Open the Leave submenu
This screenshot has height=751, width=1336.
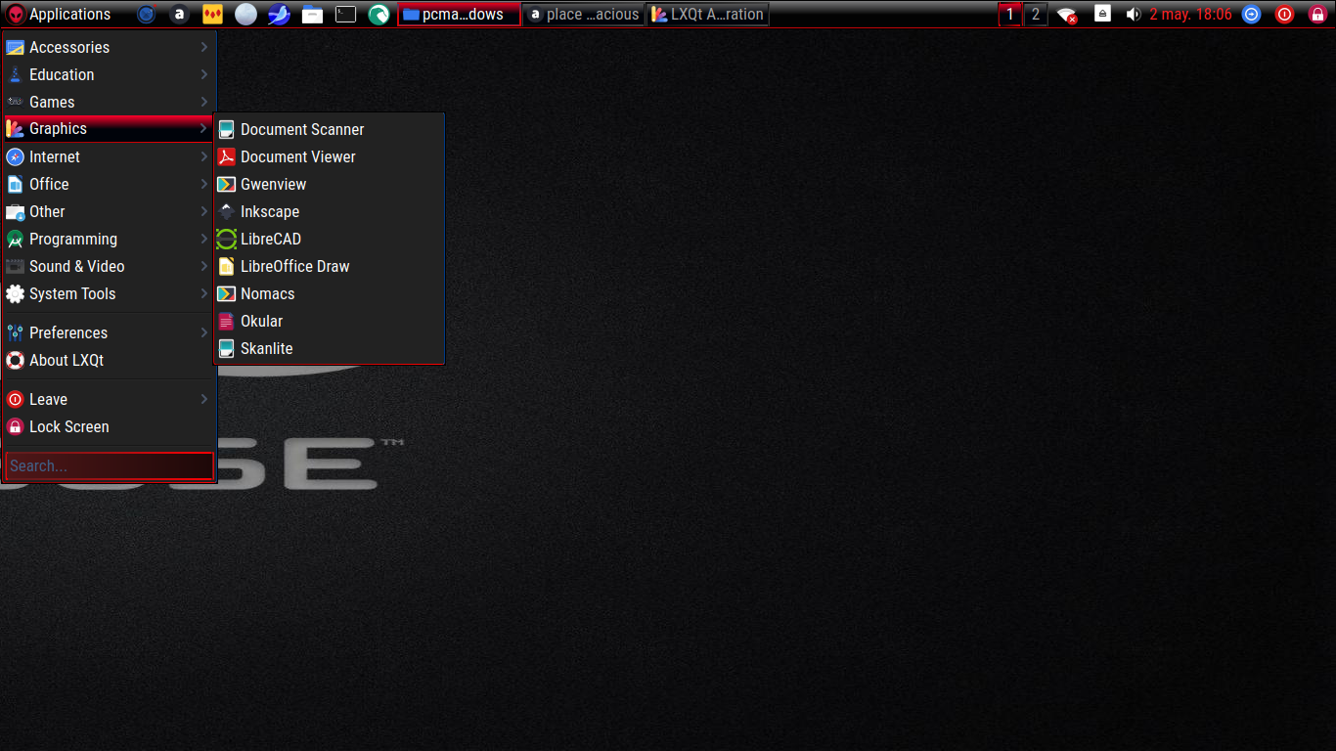pos(109,399)
